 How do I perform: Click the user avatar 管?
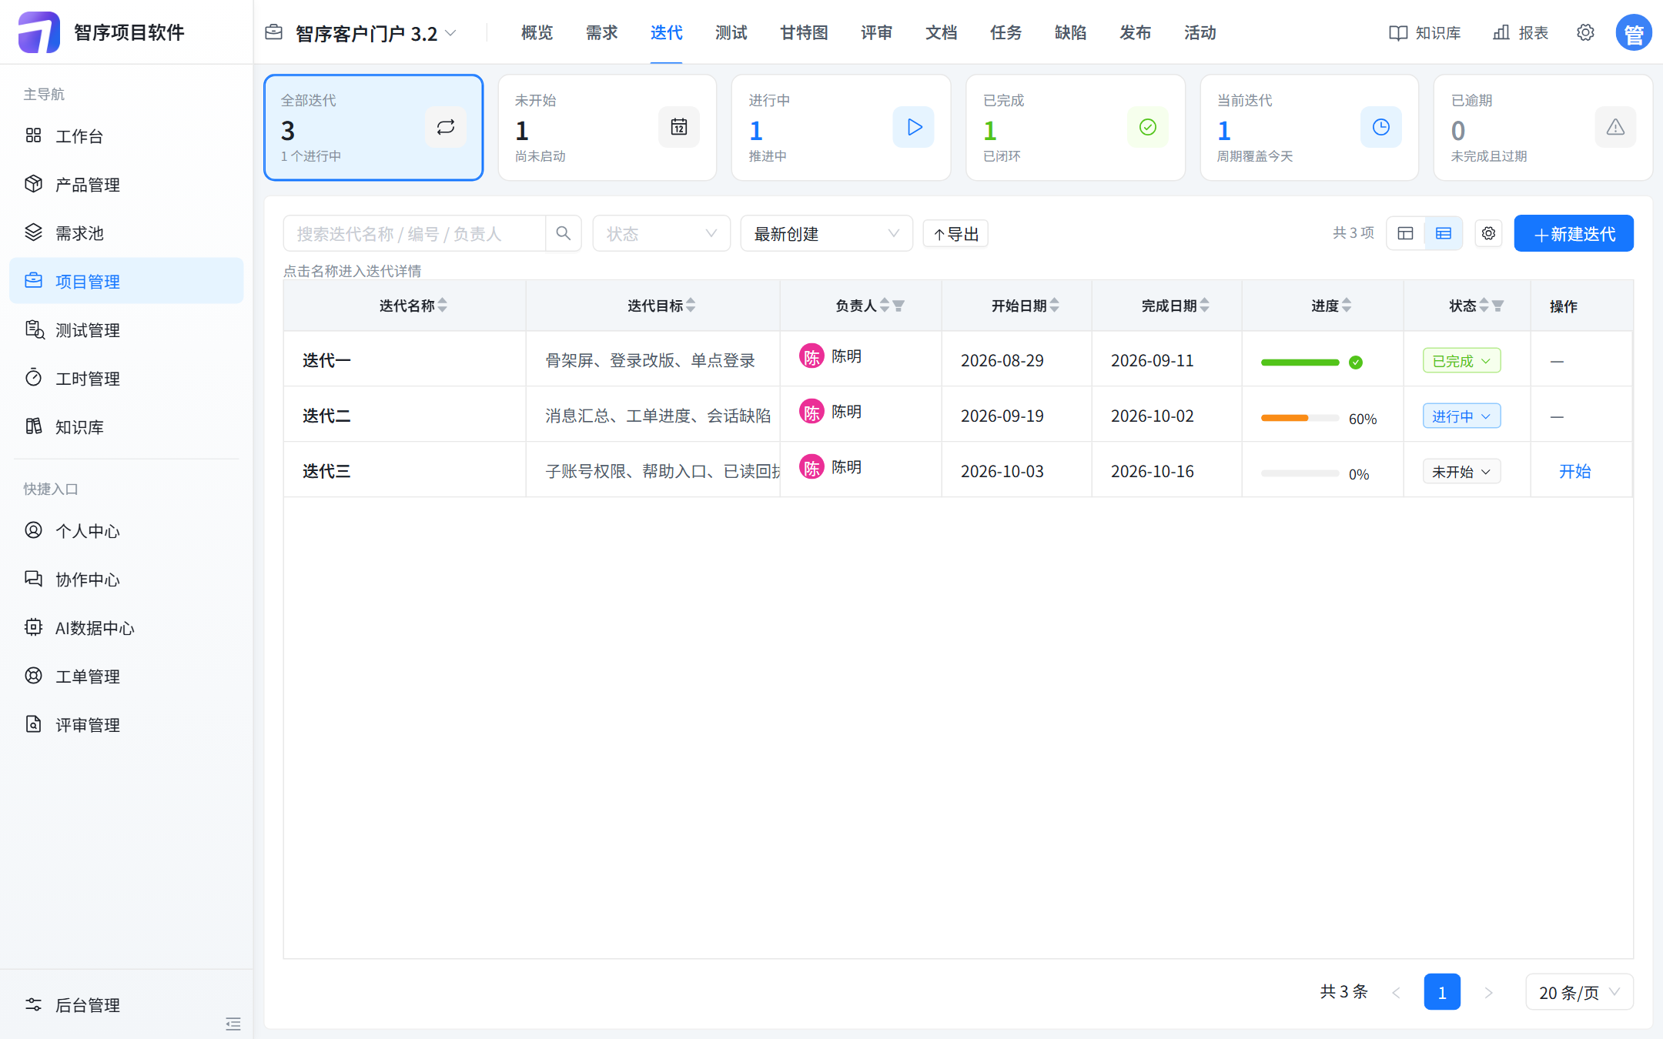(1634, 32)
